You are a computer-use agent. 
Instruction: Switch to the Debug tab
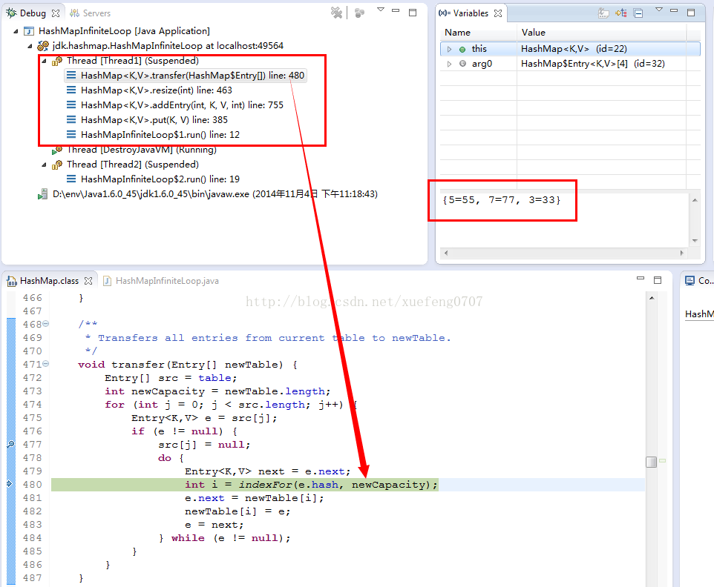click(x=33, y=13)
